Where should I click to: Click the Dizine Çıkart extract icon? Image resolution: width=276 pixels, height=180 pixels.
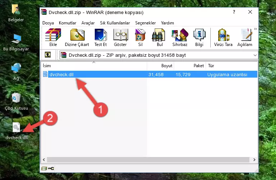(77, 37)
